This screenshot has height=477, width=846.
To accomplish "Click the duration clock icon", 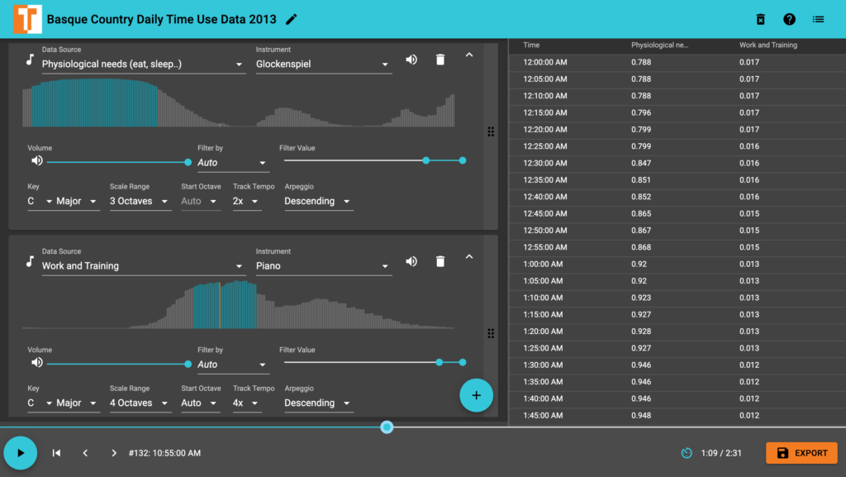I will click(687, 453).
